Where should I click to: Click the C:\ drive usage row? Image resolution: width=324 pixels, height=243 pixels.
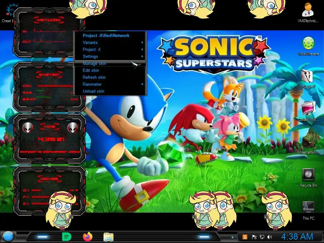click(x=50, y=190)
